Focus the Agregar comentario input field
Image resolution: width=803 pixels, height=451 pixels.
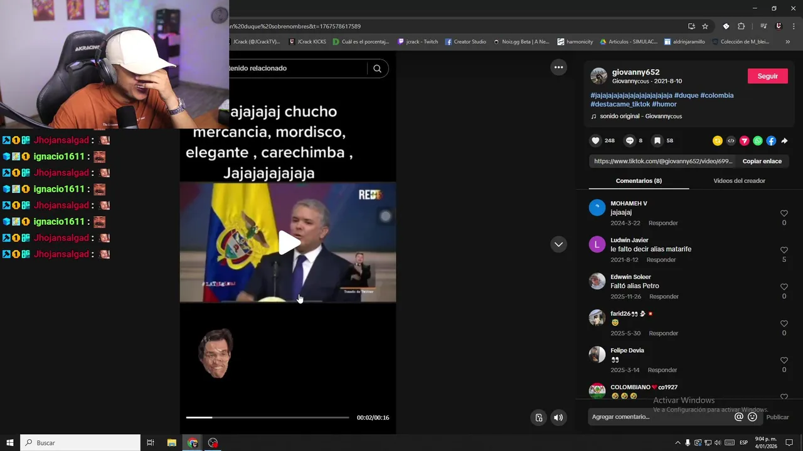[x=661, y=417]
